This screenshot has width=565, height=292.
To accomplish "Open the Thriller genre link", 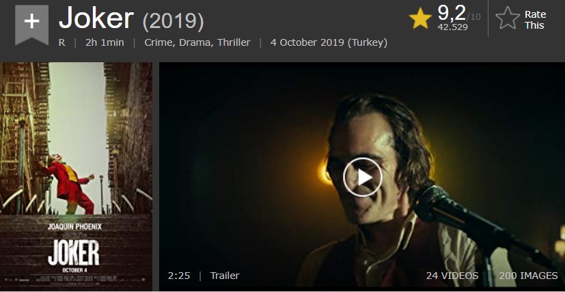I will (x=234, y=42).
